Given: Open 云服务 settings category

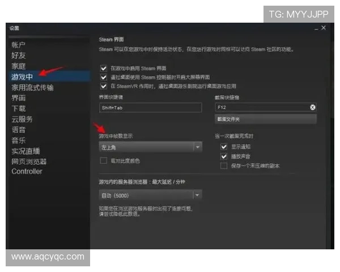Looking at the screenshot, I should pos(22,119).
